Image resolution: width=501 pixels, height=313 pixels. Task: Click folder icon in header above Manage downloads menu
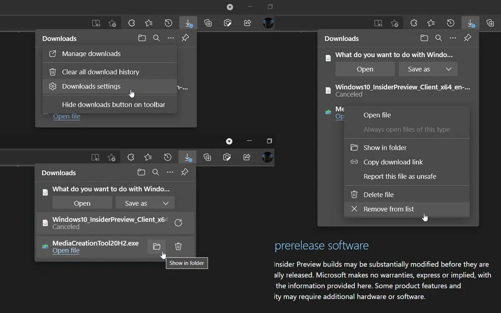pyautogui.click(x=142, y=38)
